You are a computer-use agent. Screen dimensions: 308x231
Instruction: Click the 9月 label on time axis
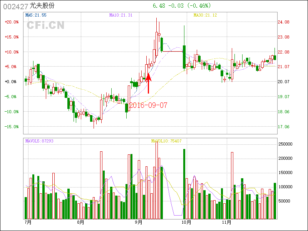point(139,222)
